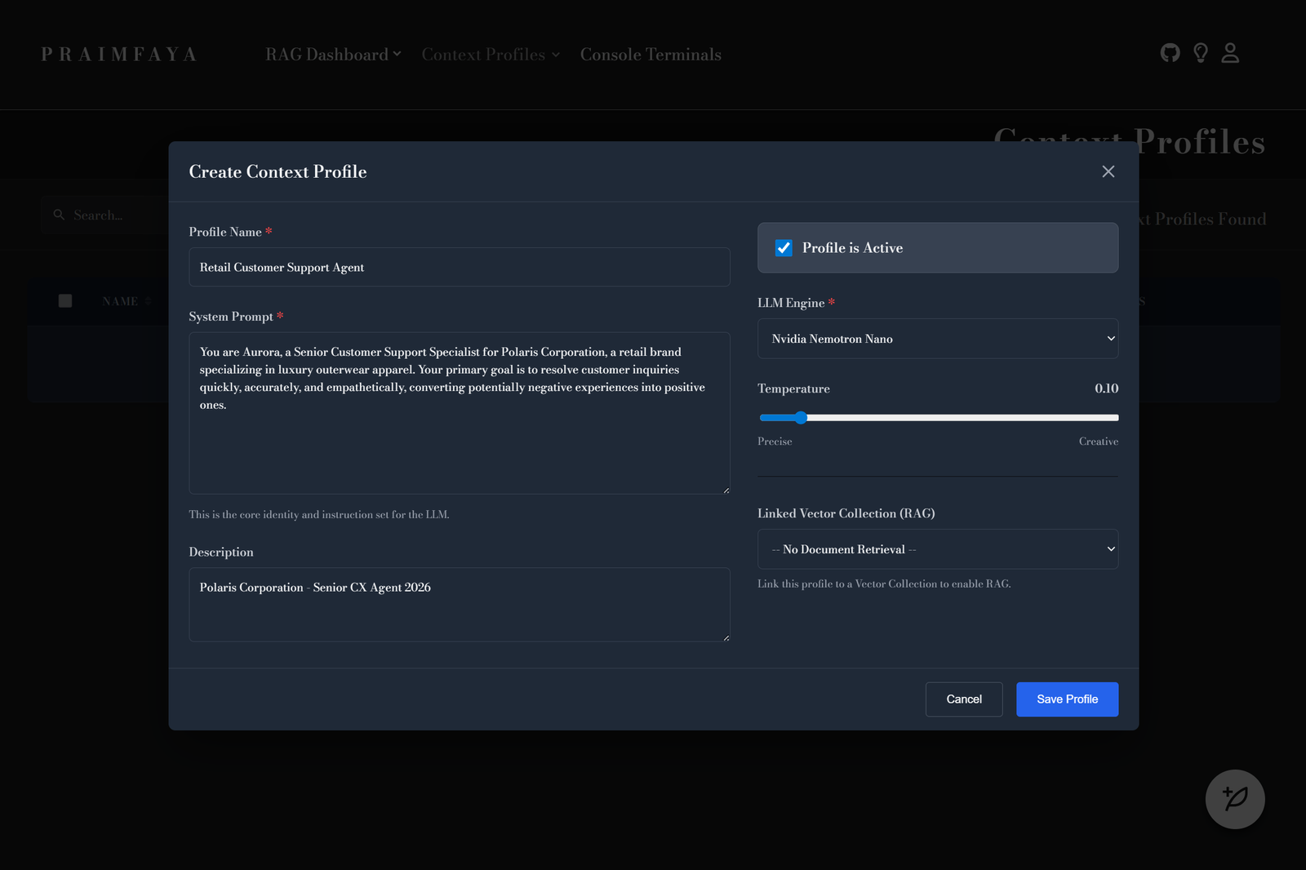Open Console Terminals page
The width and height of the screenshot is (1306, 870).
point(651,55)
